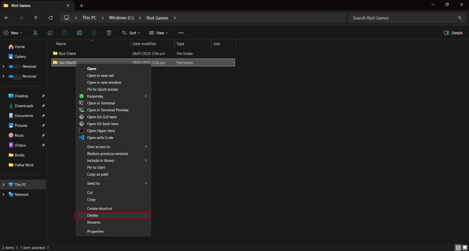Open the Sort dropdown
The width and height of the screenshot is (469, 251).
tap(131, 33)
